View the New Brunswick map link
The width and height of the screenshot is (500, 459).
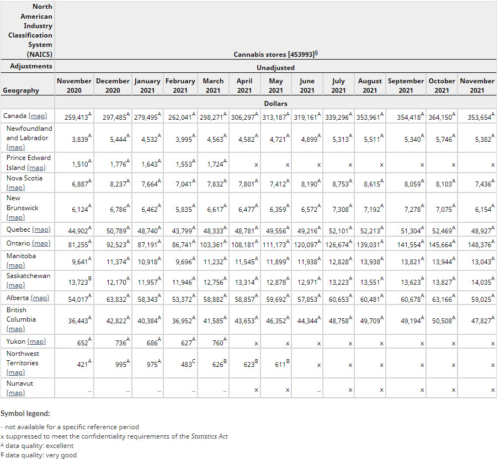[x=15, y=217]
